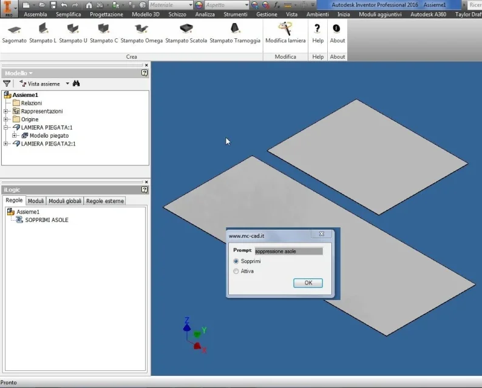Expand the Origine folder node
The width and height of the screenshot is (482, 388).
(x=6, y=119)
